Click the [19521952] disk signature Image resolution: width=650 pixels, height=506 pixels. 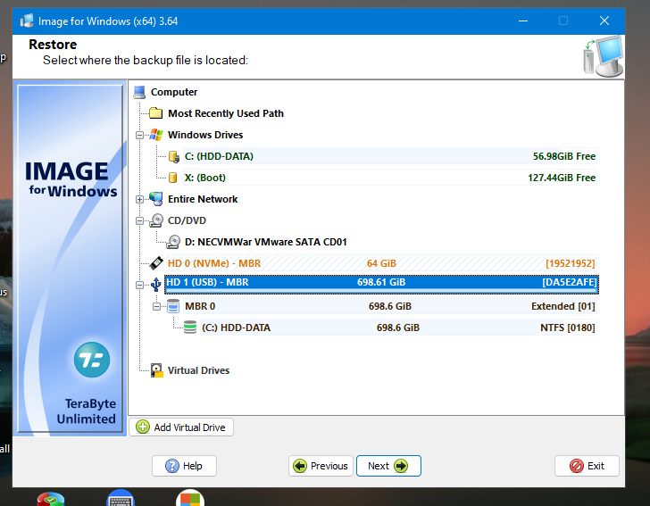click(x=570, y=263)
